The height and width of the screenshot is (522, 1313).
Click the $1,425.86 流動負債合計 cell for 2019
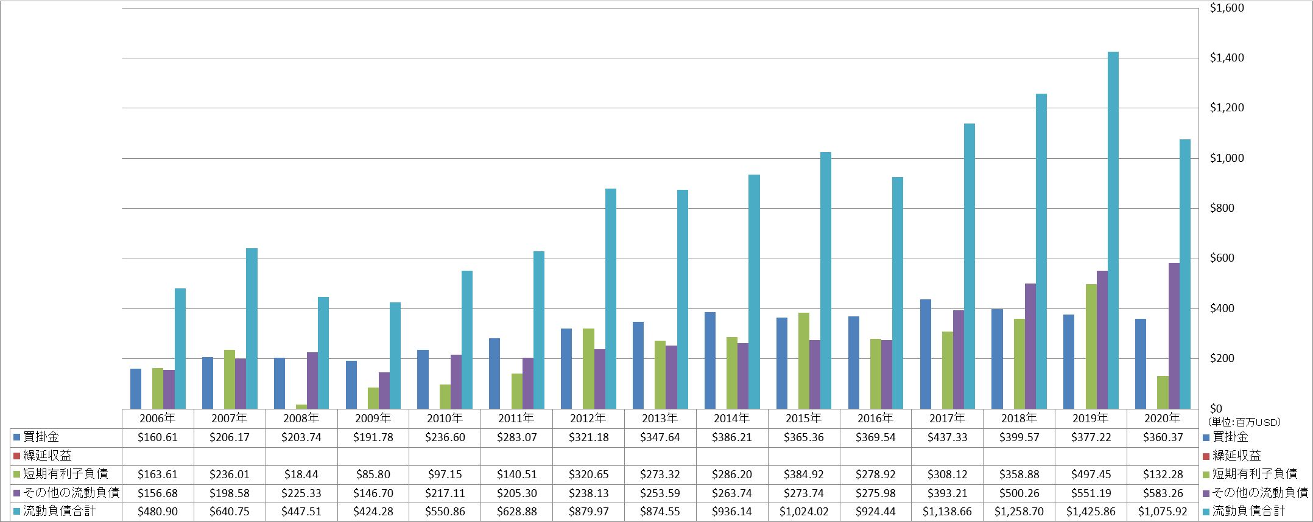(x=1091, y=512)
